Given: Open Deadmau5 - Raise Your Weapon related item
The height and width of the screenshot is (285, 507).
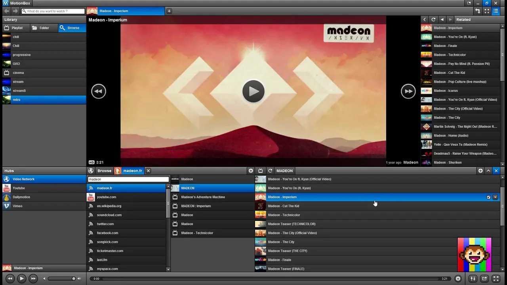Looking at the screenshot, I should (x=460, y=154).
